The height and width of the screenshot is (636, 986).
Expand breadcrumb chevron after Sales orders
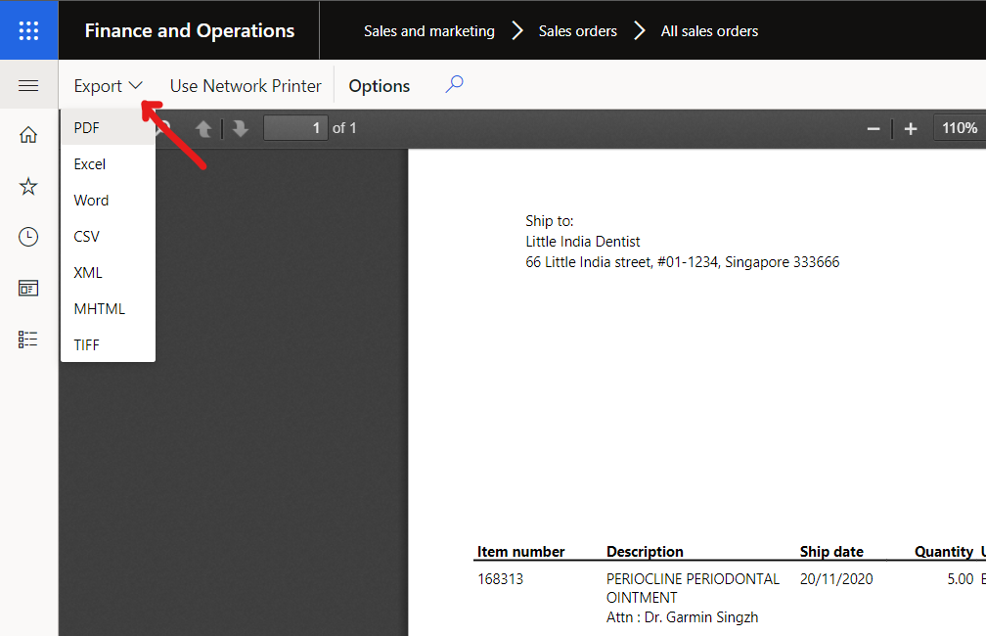pyautogui.click(x=639, y=31)
